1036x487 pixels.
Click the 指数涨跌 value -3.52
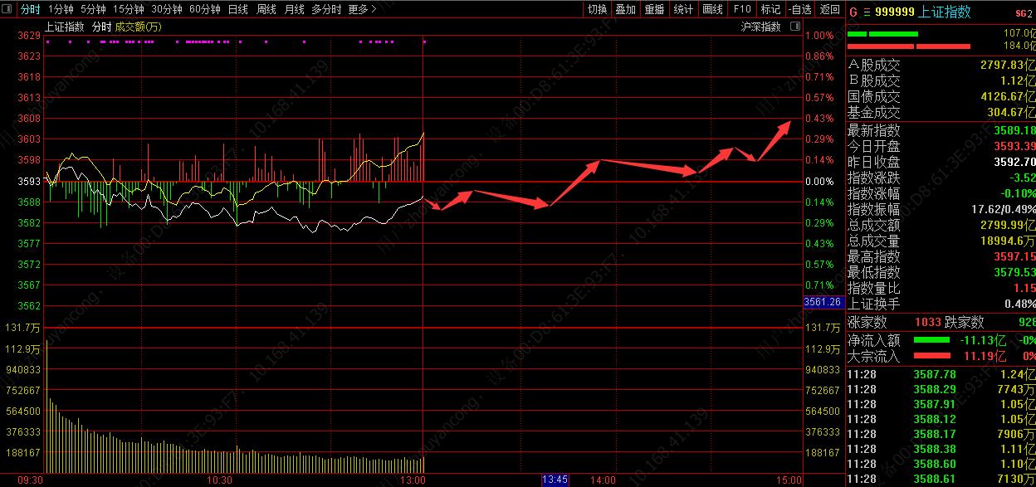pos(1022,178)
